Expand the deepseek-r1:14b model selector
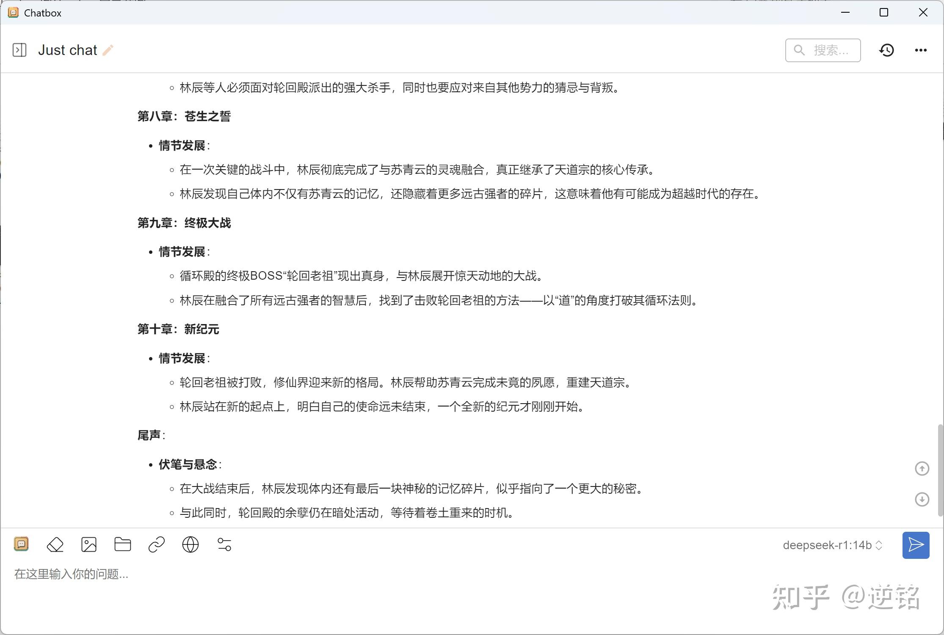Image resolution: width=944 pixels, height=635 pixels. click(827, 545)
